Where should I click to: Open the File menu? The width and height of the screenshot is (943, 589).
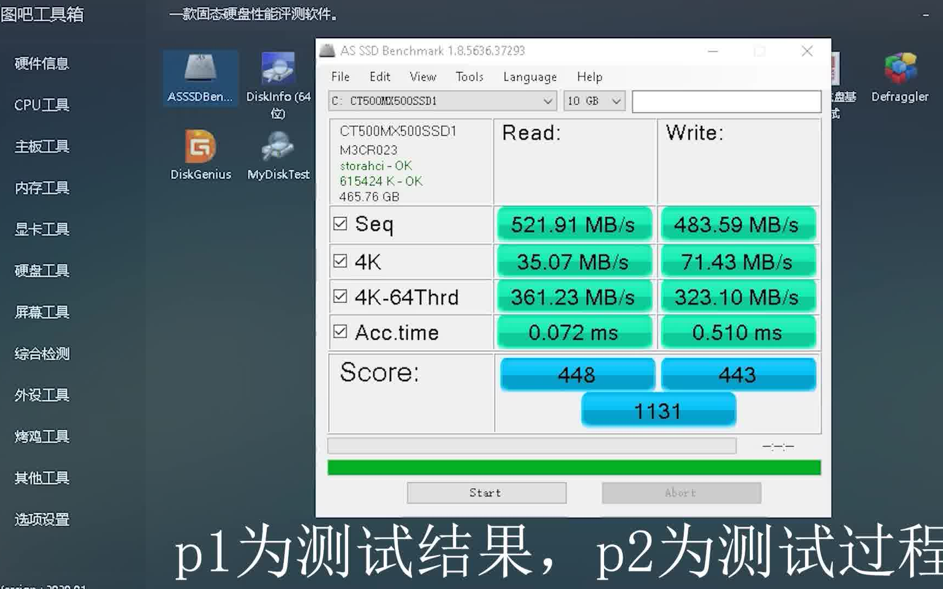click(340, 77)
